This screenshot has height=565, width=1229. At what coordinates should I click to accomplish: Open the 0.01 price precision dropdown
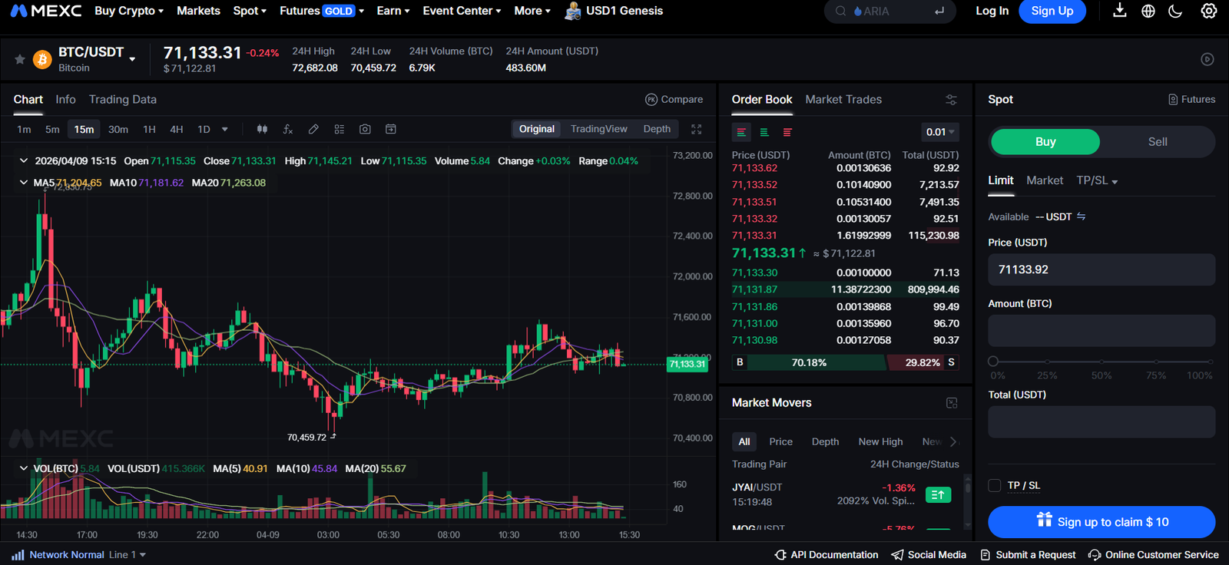click(940, 132)
